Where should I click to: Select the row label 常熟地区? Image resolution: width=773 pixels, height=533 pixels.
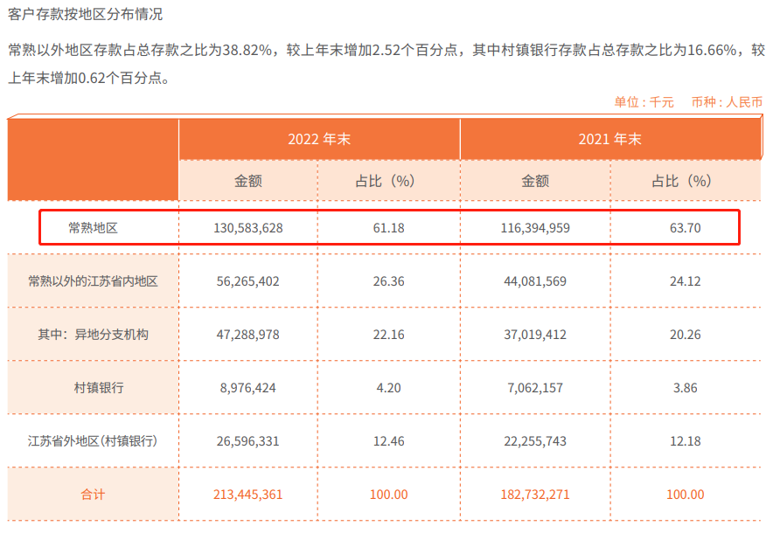point(93,227)
